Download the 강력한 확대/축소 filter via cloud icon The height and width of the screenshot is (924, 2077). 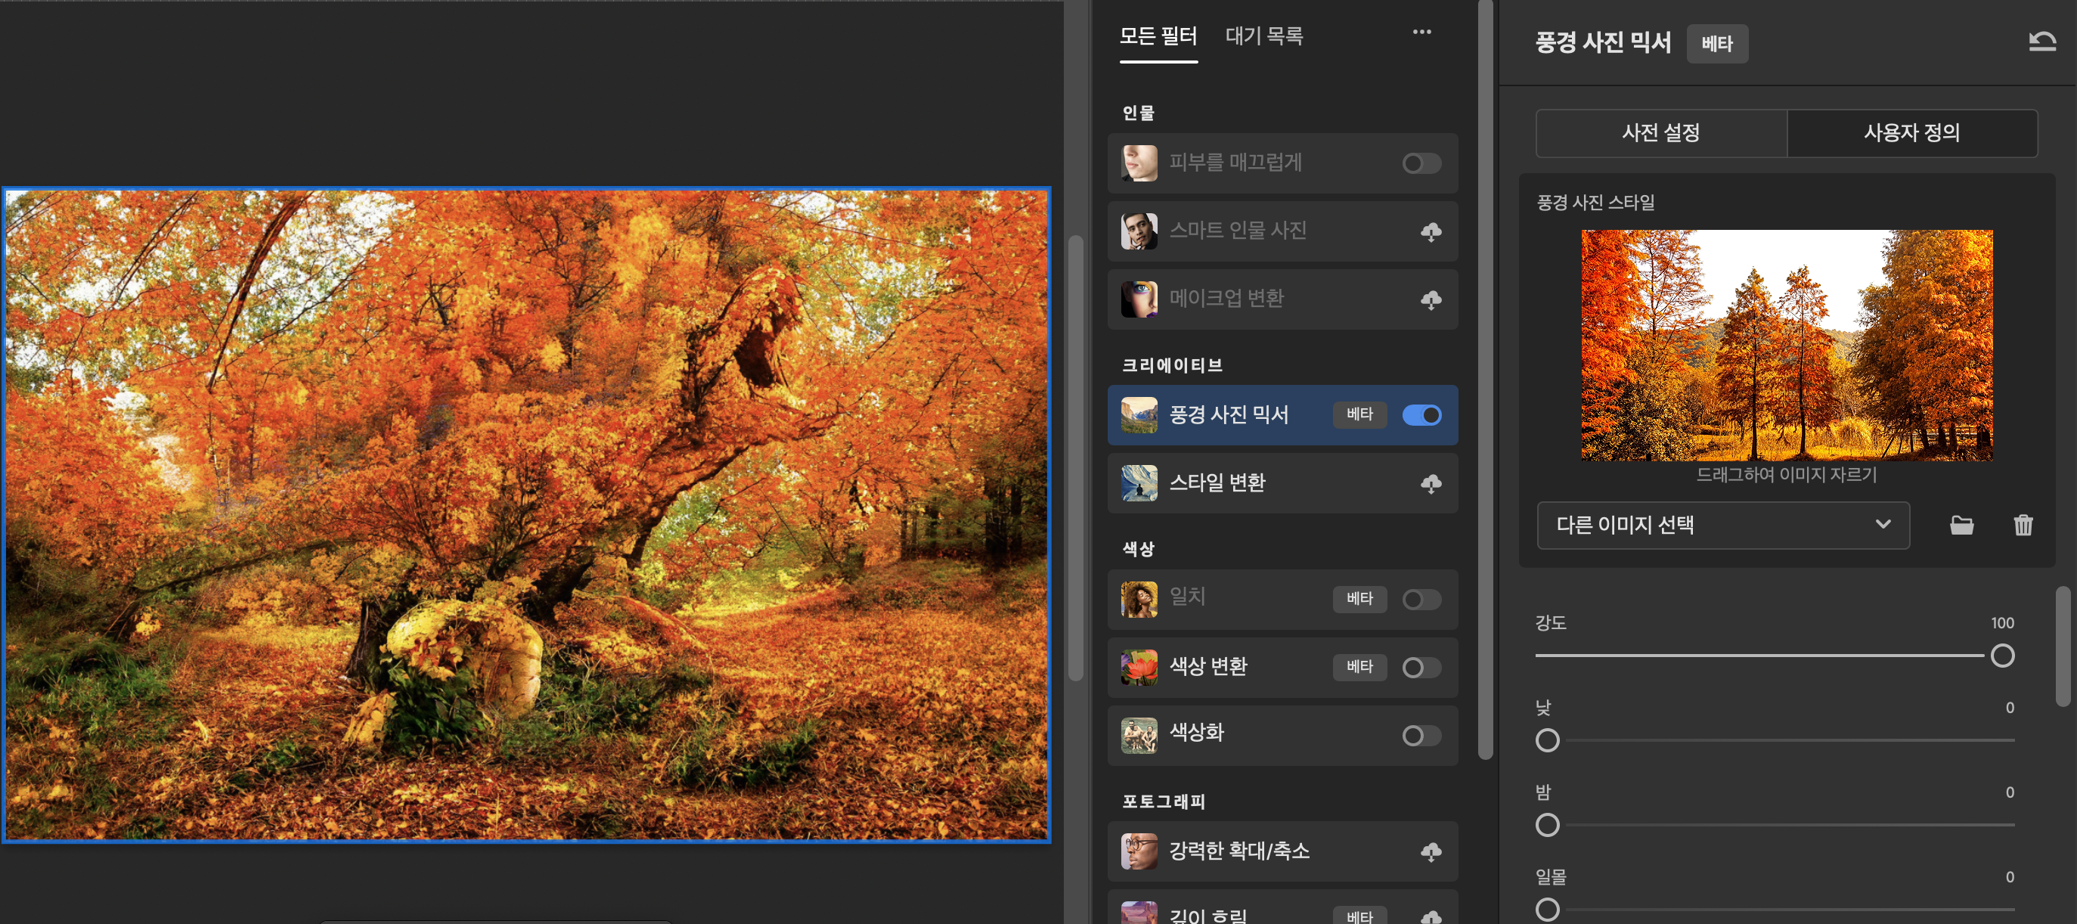(x=1431, y=851)
